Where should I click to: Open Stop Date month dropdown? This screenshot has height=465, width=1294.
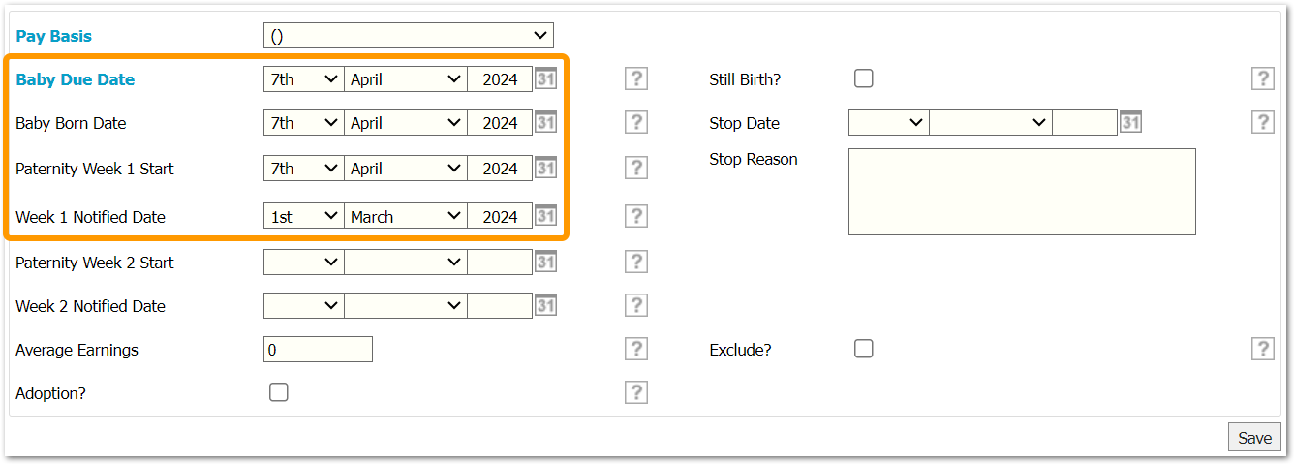coord(990,123)
